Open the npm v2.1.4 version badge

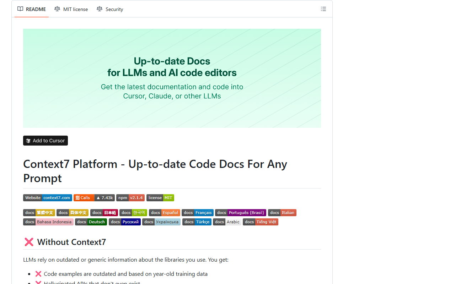tap(130, 198)
